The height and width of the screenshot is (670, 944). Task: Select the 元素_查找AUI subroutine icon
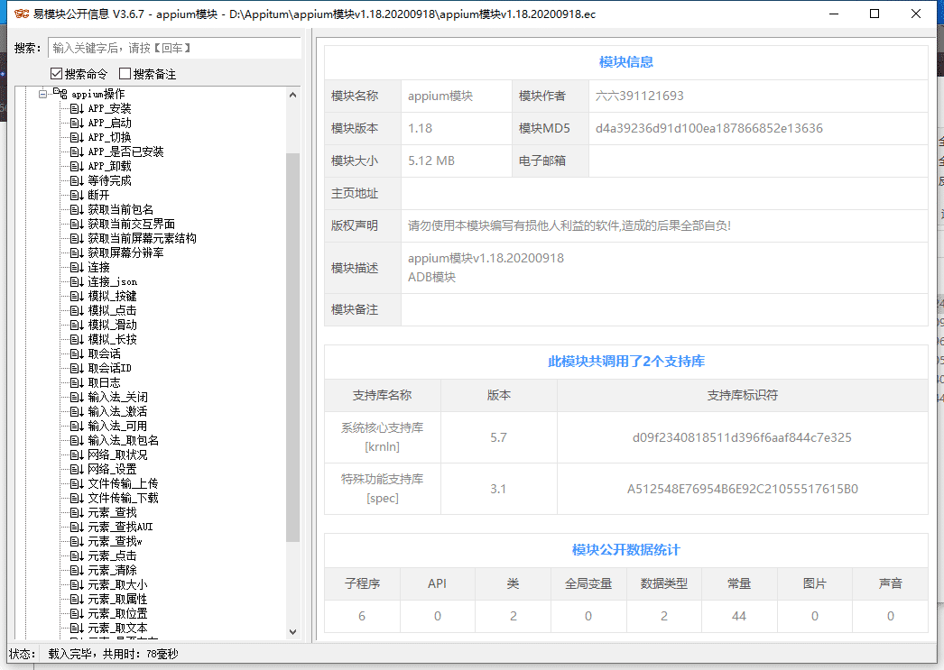[x=77, y=527]
